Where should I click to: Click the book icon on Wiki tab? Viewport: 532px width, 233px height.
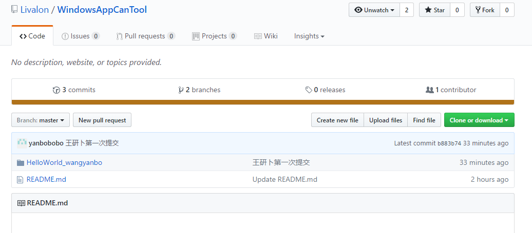click(x=258, y=36)
